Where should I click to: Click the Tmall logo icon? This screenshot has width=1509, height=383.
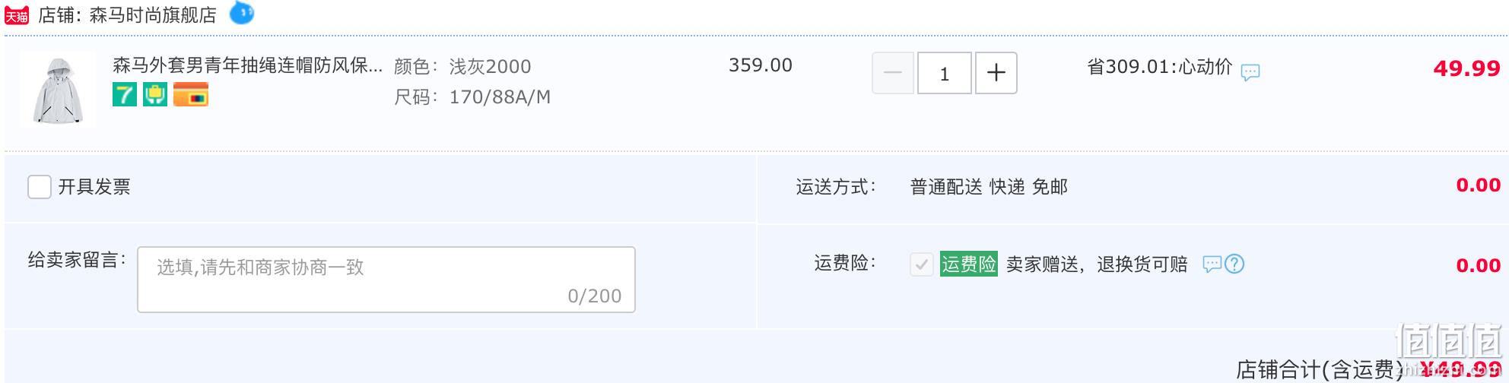[x=17, y=15]
